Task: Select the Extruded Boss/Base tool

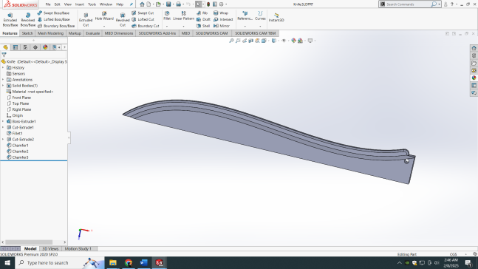Action: (10, 20)
